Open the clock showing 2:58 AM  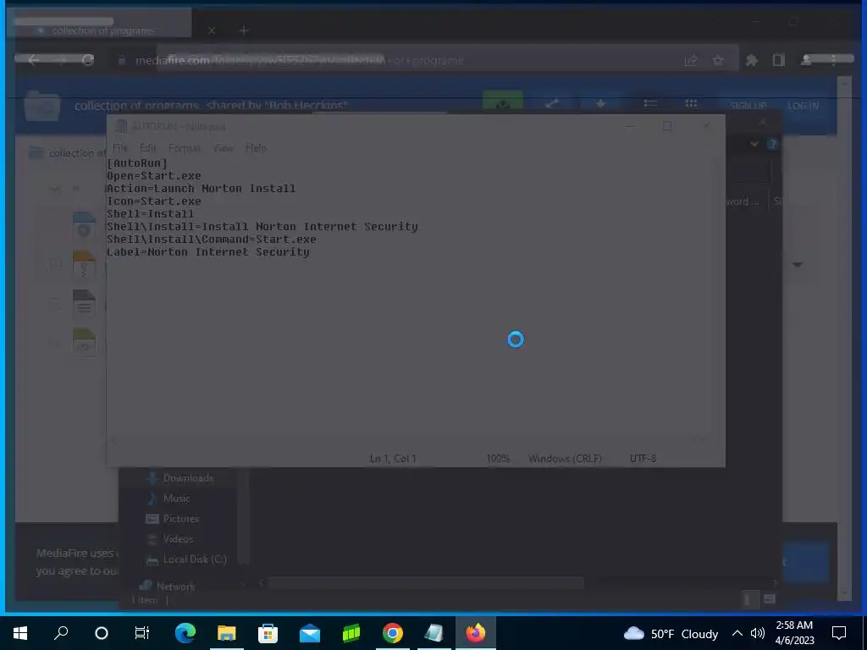pyautogui.click(x=794, y=633)
